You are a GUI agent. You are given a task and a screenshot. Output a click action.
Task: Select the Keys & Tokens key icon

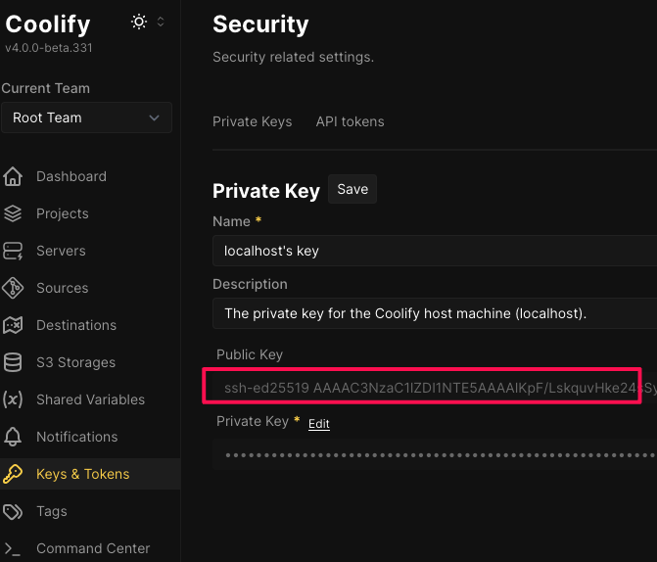13,474
